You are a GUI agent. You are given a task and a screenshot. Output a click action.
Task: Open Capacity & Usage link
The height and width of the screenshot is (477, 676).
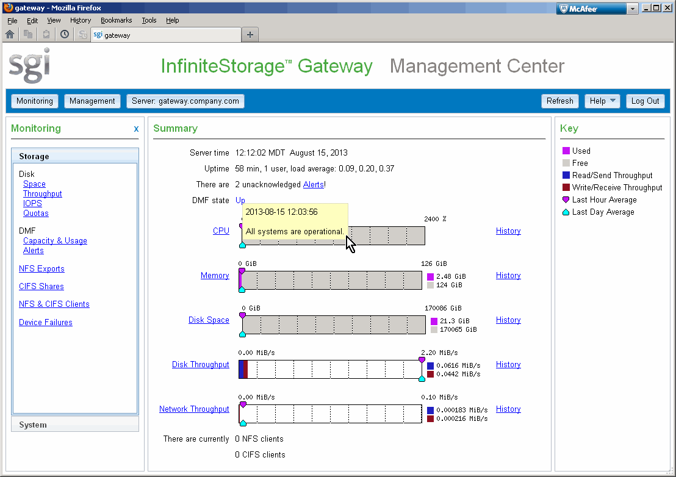[55, 240]
